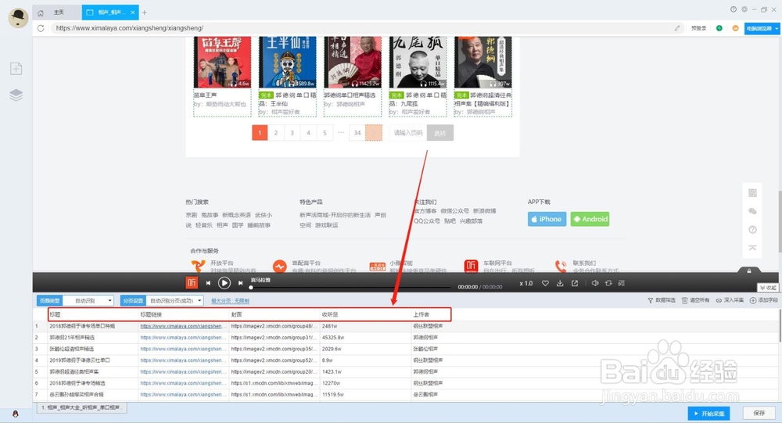Toggle loop mode icon in player

(x=608, y=283)
